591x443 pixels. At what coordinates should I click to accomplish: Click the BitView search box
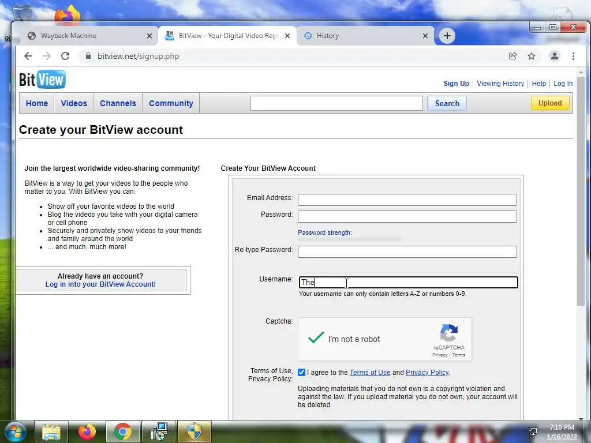(336, 103)
